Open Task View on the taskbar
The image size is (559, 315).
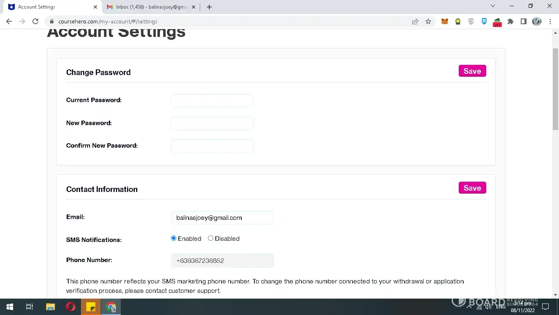pos(30,307)
